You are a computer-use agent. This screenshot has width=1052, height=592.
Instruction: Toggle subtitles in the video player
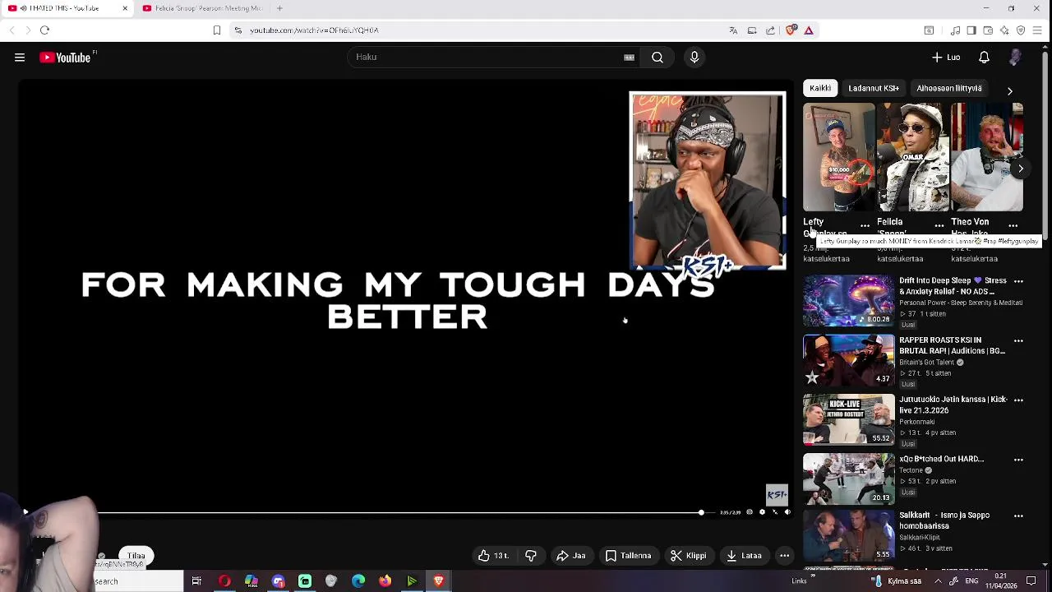[750, 512]
